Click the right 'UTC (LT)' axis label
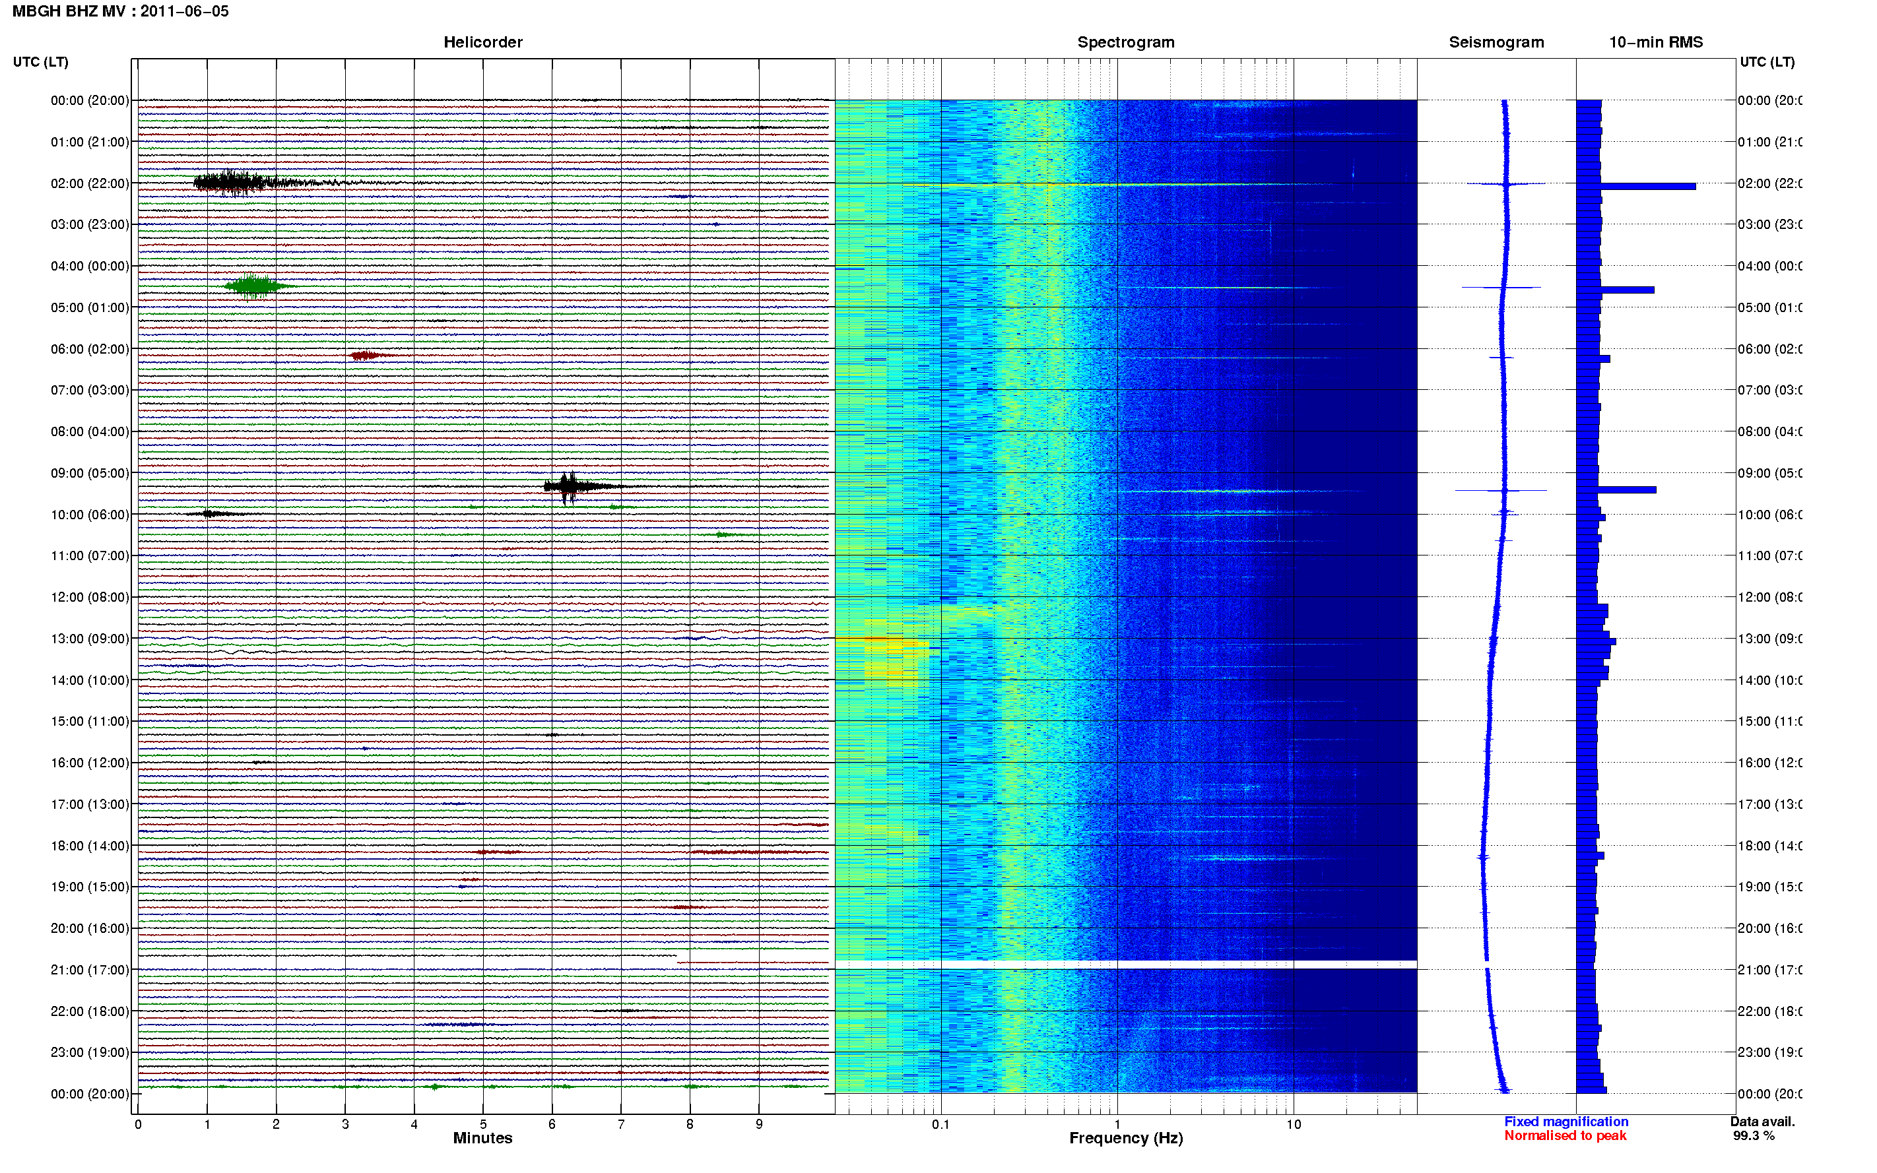Screen dimensions: 1877x1173 point(1767,62)
